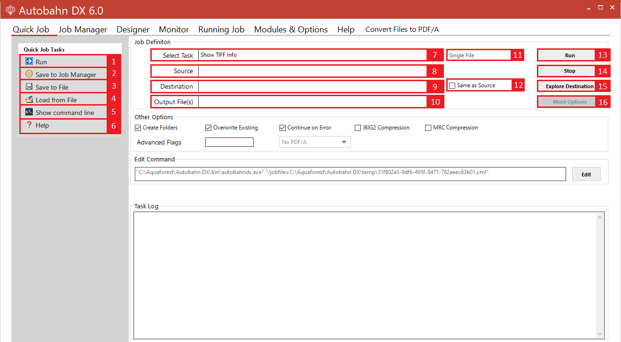Select Load from File task
This screenshot has width=621, height=342.
pos(63,99)
